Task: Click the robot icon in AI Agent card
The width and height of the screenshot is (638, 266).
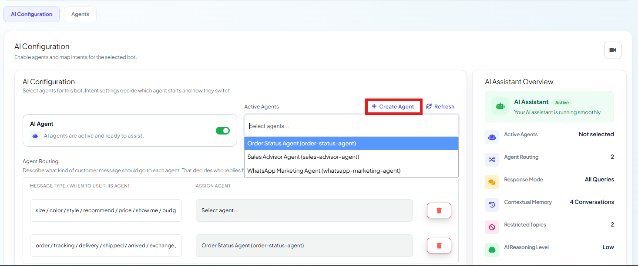Action: coord(35,136)
